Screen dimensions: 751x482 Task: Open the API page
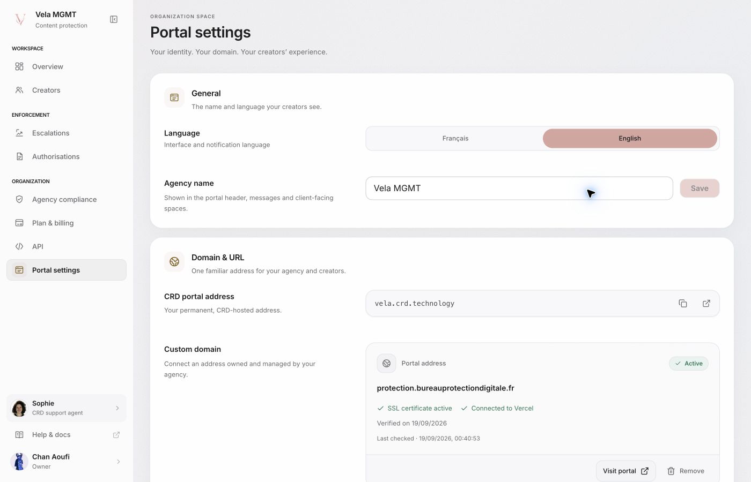tap(67, 246)
